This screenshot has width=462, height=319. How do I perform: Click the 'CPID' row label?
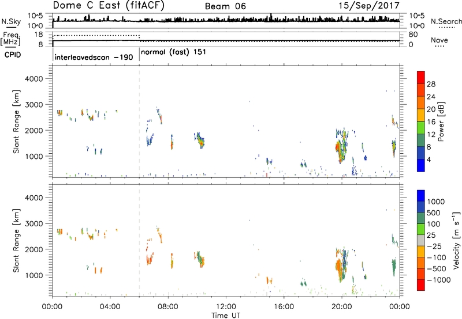pos(13,55)
